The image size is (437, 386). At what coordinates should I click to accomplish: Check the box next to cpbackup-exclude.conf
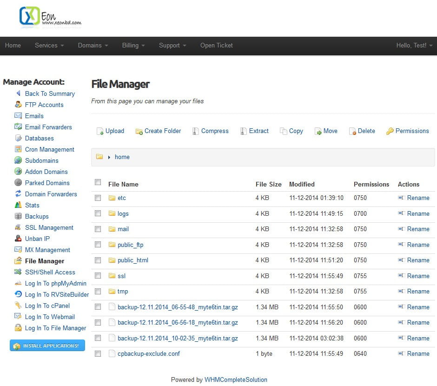tap(98, 353)
